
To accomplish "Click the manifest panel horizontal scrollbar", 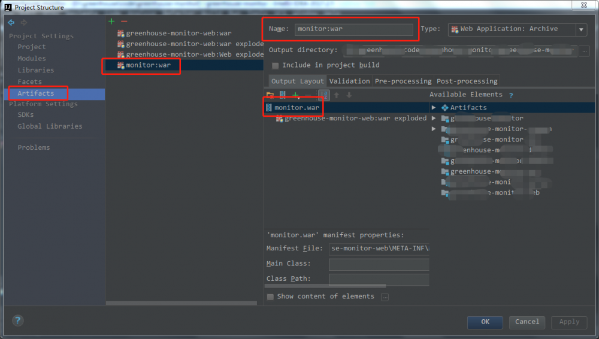I will click(325, 286).
